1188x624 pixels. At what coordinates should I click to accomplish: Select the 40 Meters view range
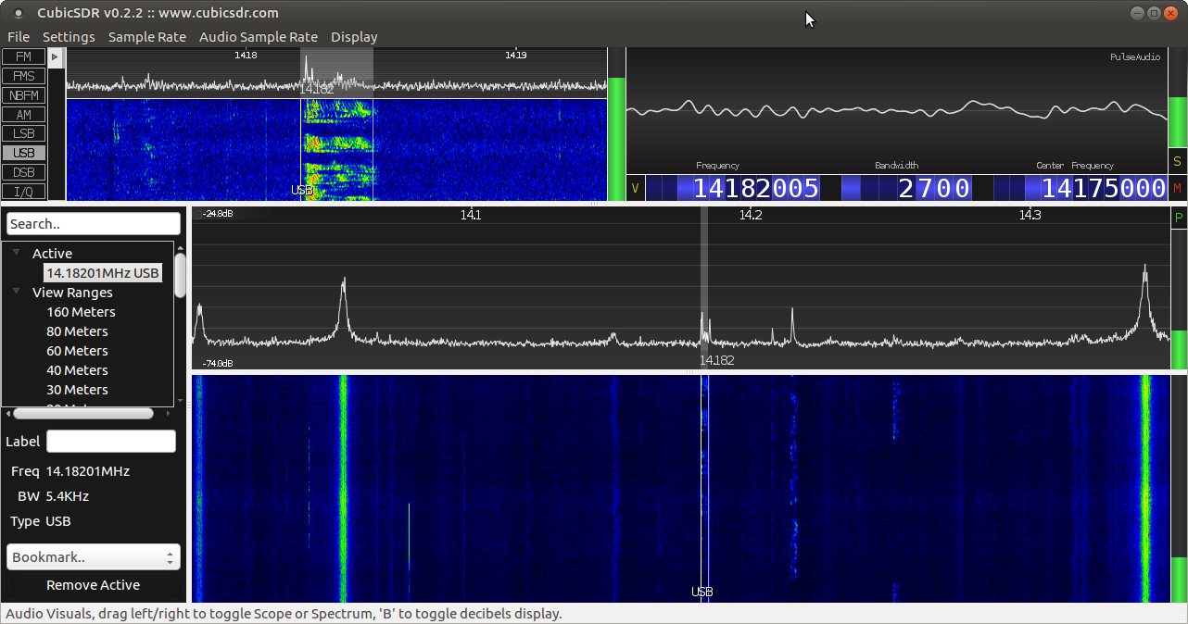(x=77, y=369)
